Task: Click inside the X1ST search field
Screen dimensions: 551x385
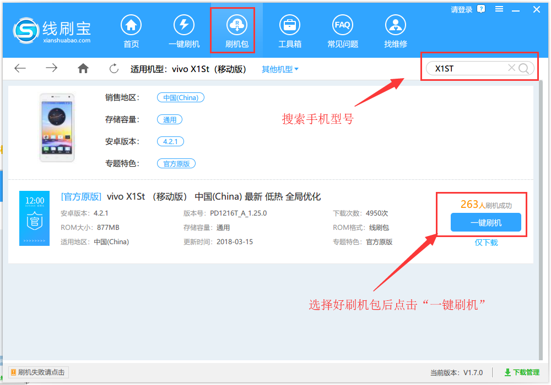Action: pyautogui.click(x=466, y=69)
